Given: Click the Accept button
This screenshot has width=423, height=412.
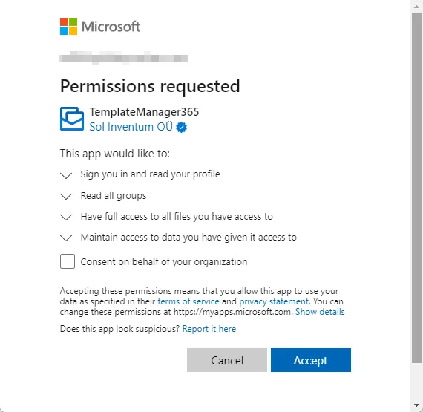Looking at the screenshot, I should (x=311, y=360).
